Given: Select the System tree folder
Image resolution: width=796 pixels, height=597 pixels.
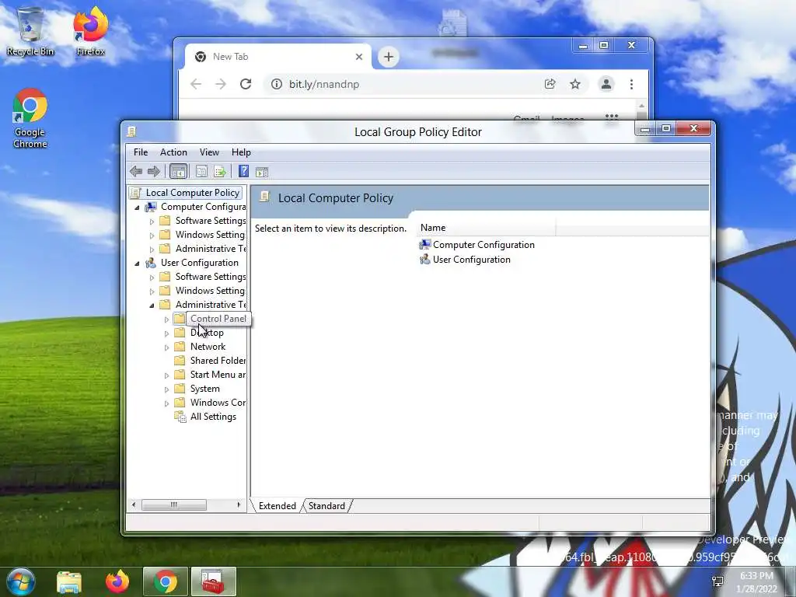Looking at the screenshot, I should click(x=197, y=389).
